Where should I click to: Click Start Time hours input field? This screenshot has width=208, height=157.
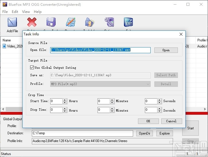click(57, 101)
